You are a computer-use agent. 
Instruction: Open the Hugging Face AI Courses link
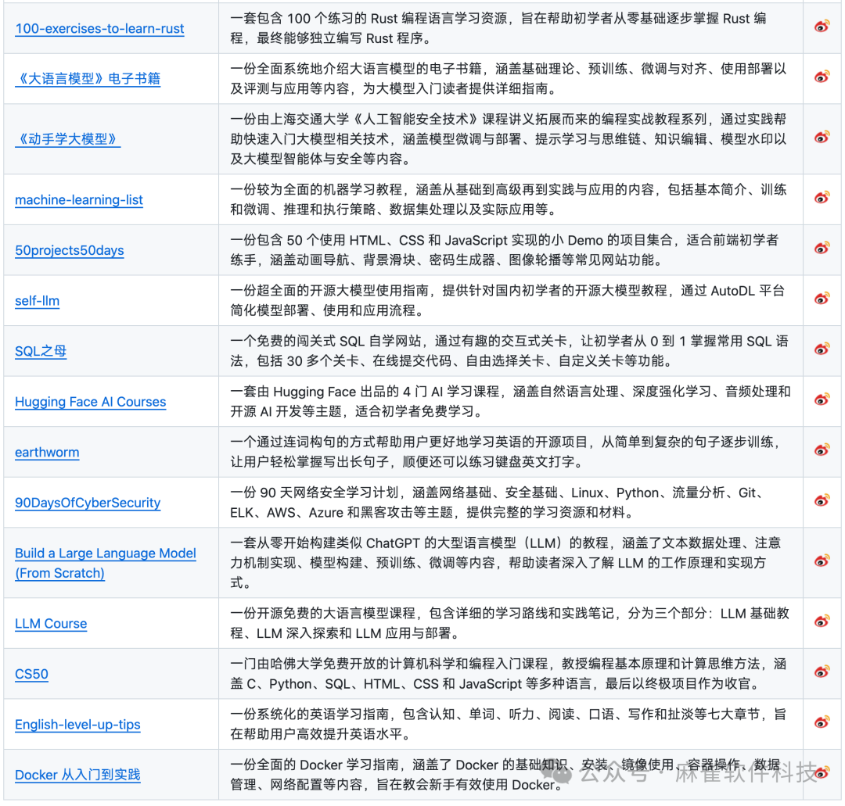[90, 401]
